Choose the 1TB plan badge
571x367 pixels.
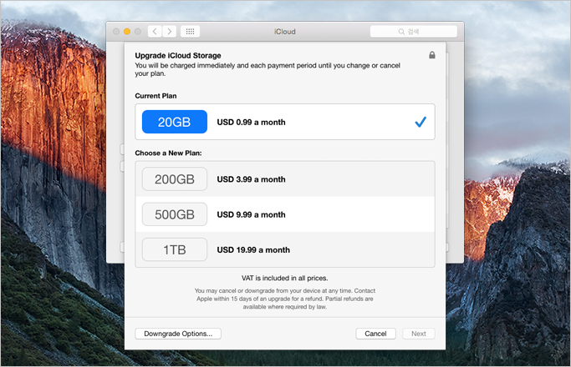pos(175,249)
